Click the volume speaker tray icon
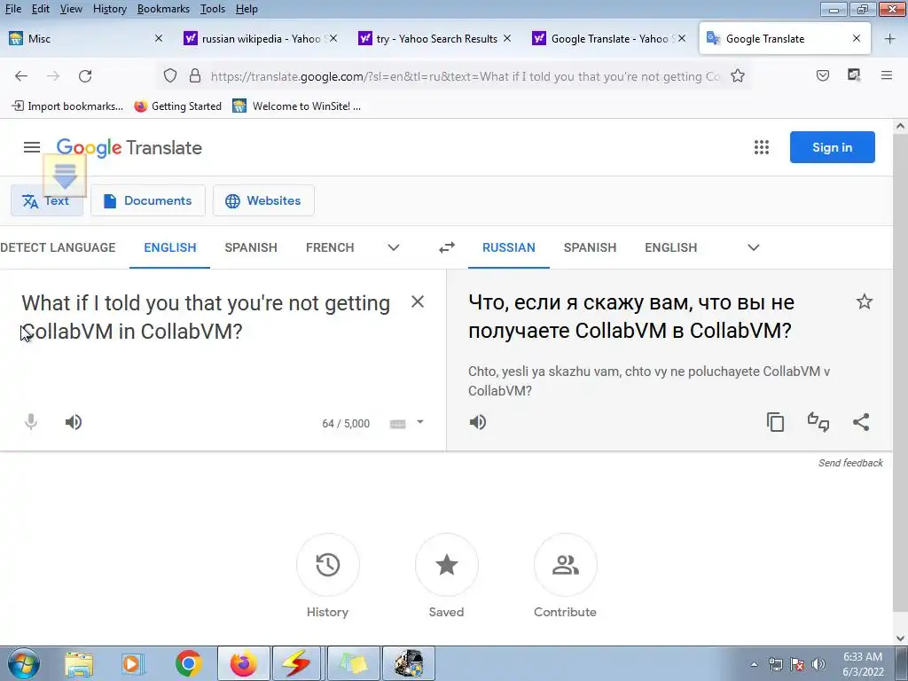The image size is (908, 681). [x=818, y=665]
